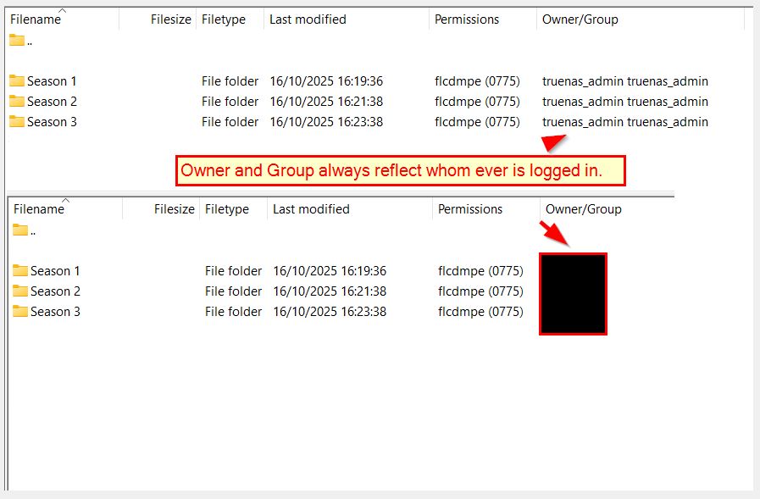Sort by Filename in the upper panel header
760x499 pixels.
36,19
